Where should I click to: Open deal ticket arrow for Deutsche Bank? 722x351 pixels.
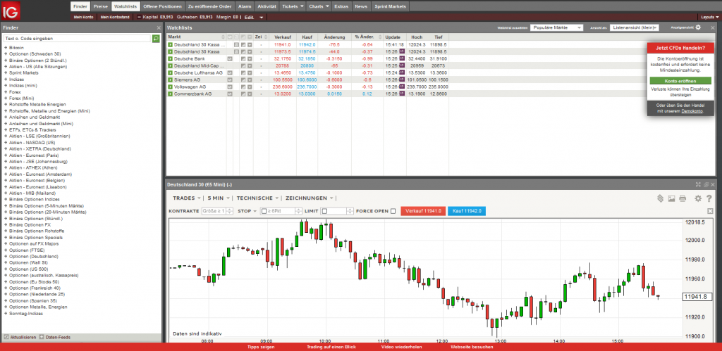170,59
